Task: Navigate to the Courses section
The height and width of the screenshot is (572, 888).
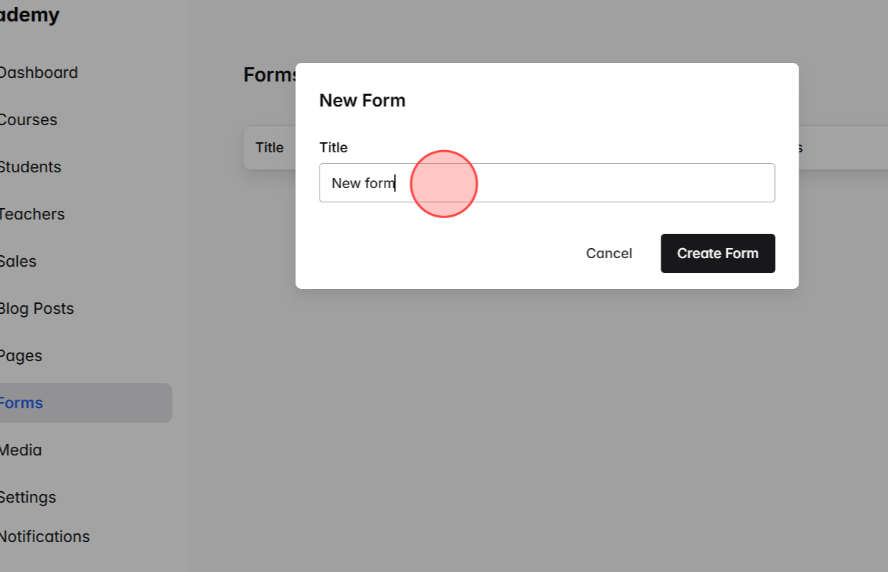Action: 29,119
